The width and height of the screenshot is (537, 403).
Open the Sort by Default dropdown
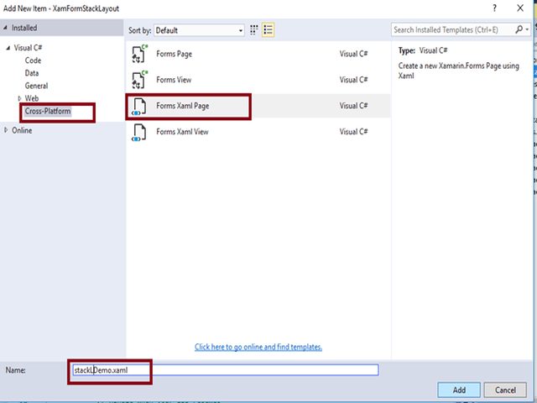point(200,30)
